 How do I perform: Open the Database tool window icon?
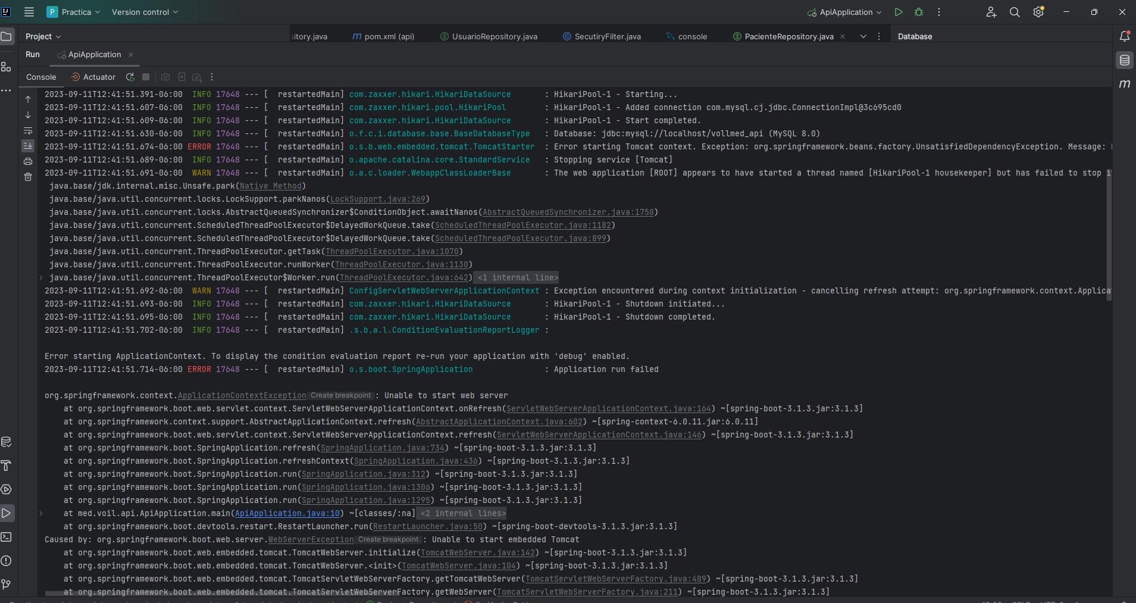[1125, 60]
